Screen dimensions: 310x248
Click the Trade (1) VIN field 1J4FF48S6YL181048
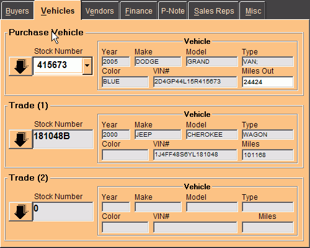tap(195, 155)
